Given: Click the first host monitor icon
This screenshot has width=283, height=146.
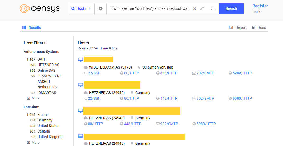Looking at the screenshot, I should 81,60.
